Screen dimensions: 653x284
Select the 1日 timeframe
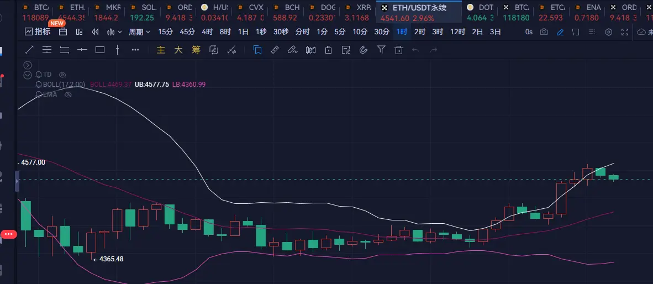243,31
